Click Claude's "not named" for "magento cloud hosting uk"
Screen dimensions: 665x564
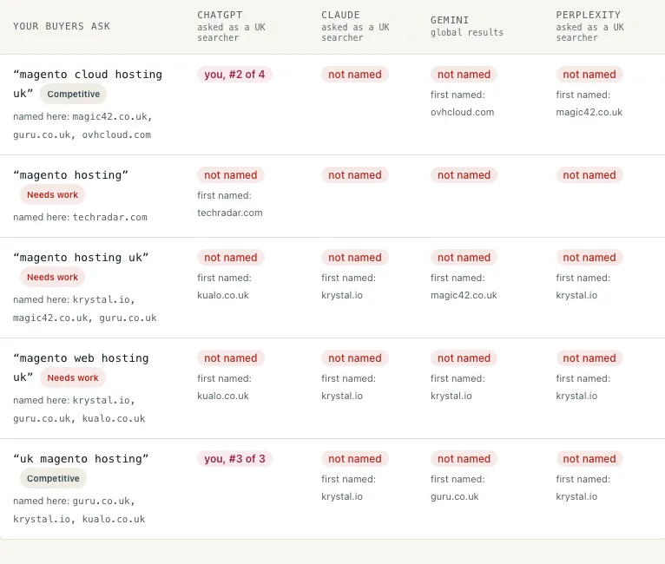click(x=355, y=75)
